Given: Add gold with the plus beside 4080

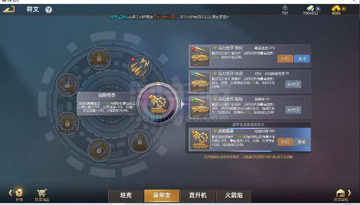Looking at the screenshot, I should (344, 9).
